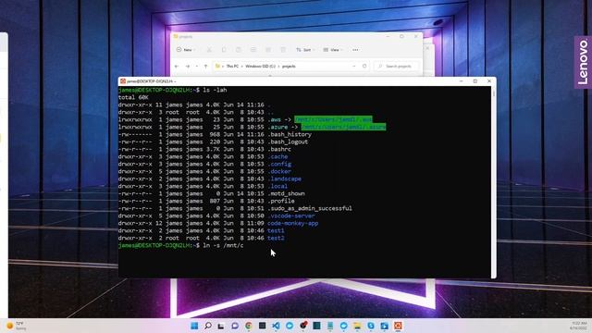Open the Windows Start menu

(x=194, y=326)
